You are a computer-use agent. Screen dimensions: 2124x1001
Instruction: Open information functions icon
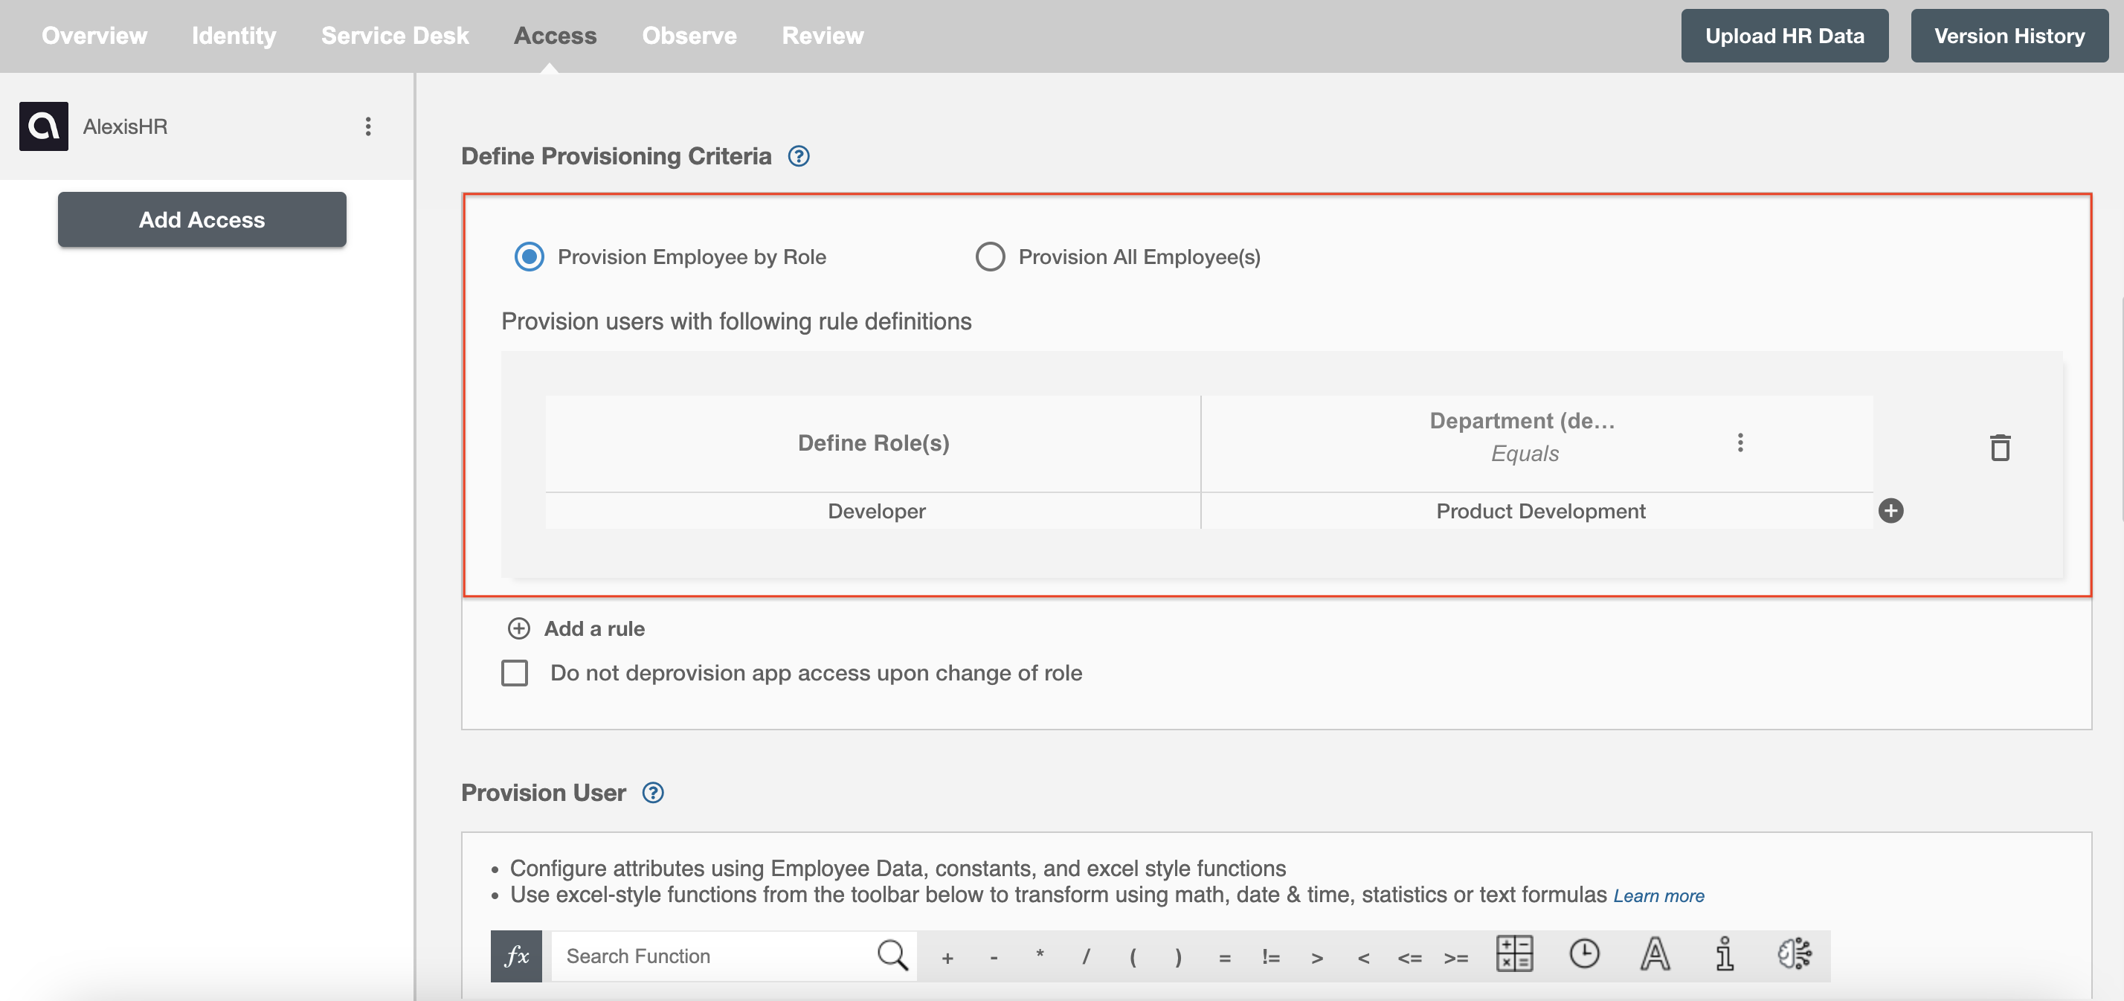[1724, 953]
